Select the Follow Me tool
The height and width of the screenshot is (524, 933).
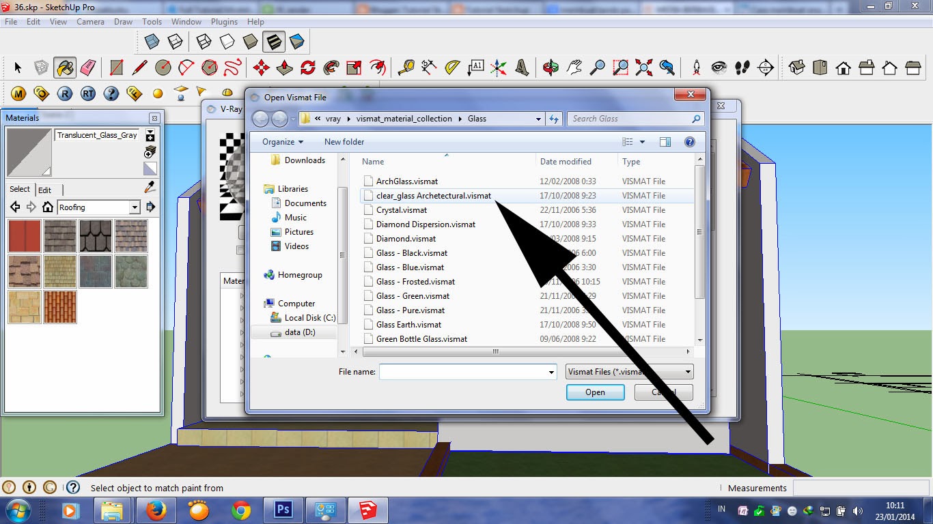tap(331, 68)
